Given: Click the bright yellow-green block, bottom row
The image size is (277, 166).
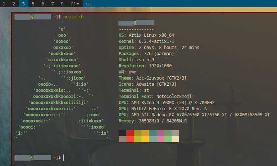Looking at the screenshot, I should [138, 139].
